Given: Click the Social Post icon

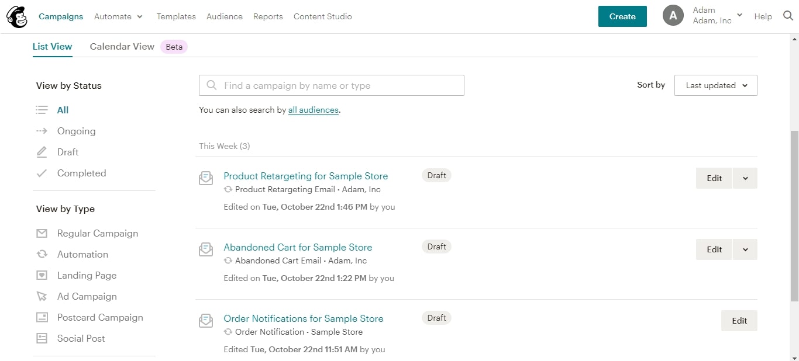Looking at the screenshot, I should click(x=42, y=338).
